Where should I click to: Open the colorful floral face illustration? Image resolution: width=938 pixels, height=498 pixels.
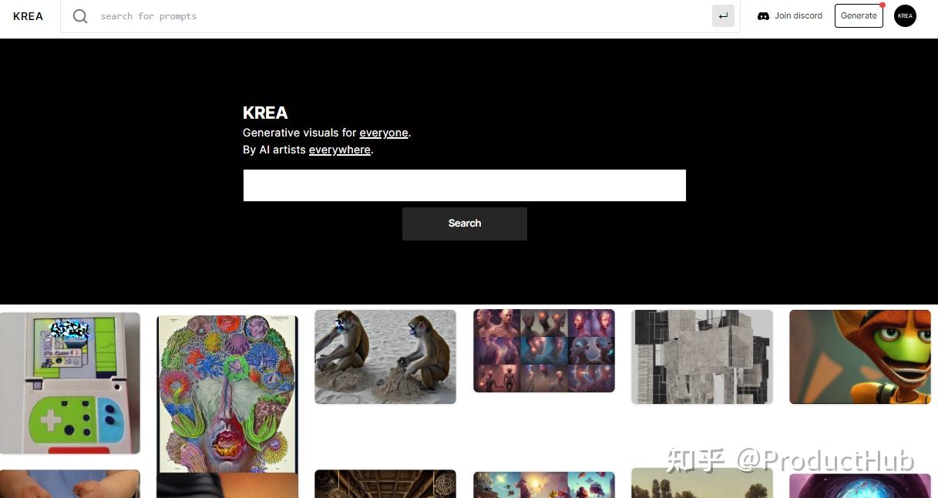[x=227, y=394]
